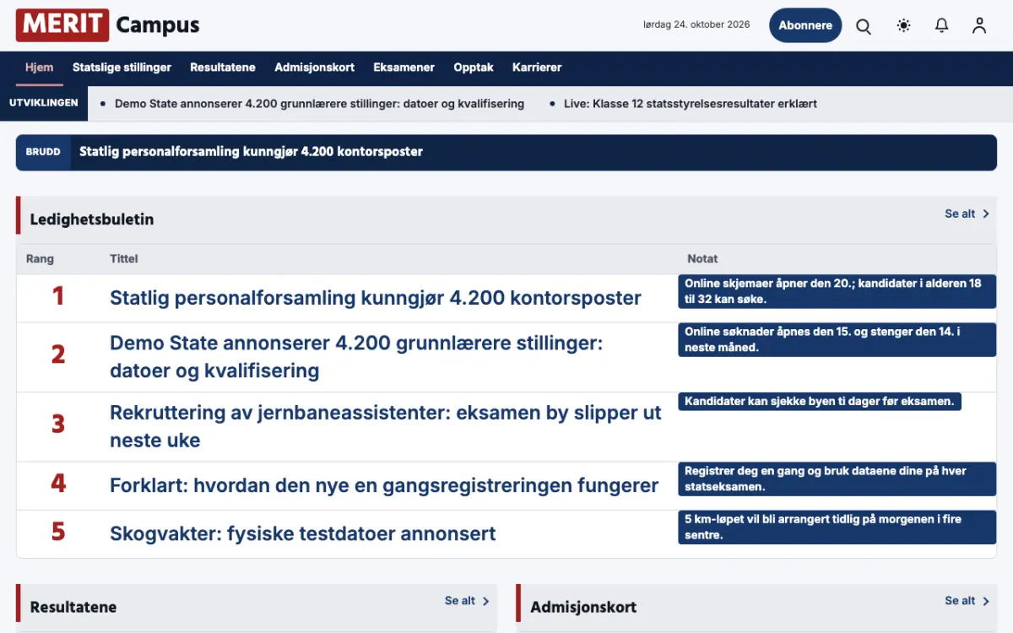Open Skogvakter fysiske testdatoer headline
Screen dimensions: 1013x633
tap(303, 533)
